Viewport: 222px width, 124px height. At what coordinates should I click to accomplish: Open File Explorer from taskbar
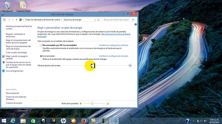[x=23, y=121]
